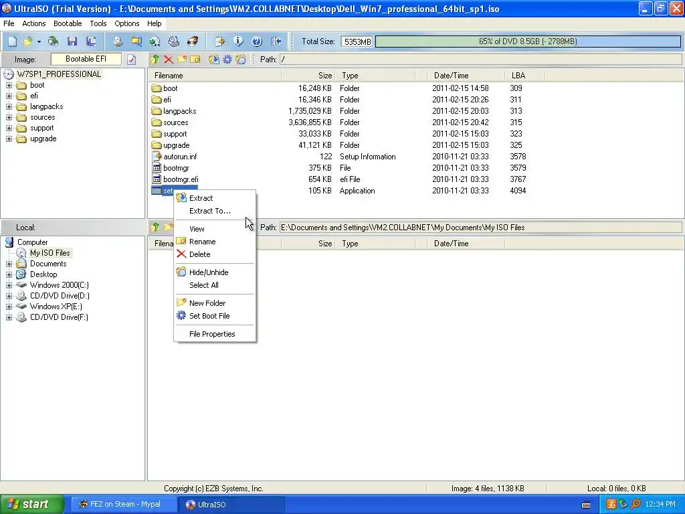Click the Total Size 5353MB field
685x514 pixels.
click(x=357, y=41)
